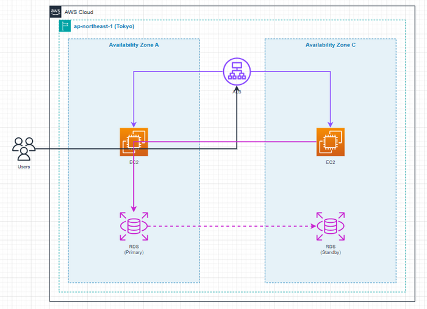Click the "Users" text label
Screen dimensions: 427x309
(24, 167)
